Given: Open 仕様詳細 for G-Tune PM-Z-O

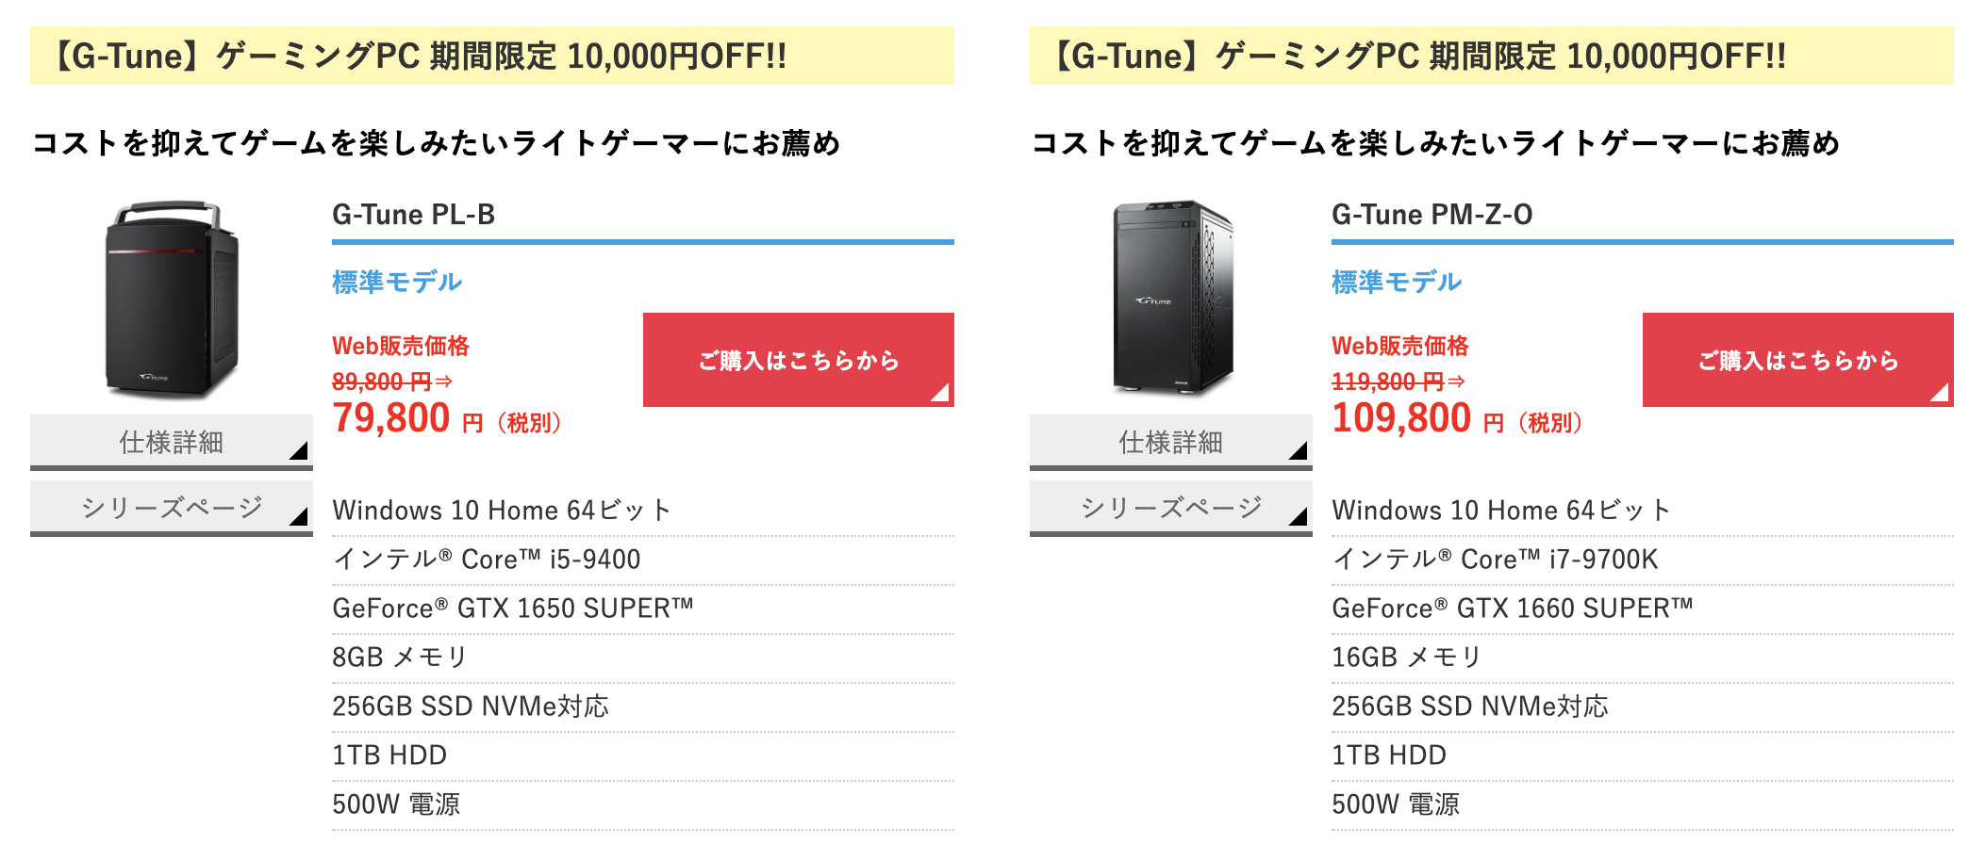Looking at the screenshot, I should [1171, 442].
